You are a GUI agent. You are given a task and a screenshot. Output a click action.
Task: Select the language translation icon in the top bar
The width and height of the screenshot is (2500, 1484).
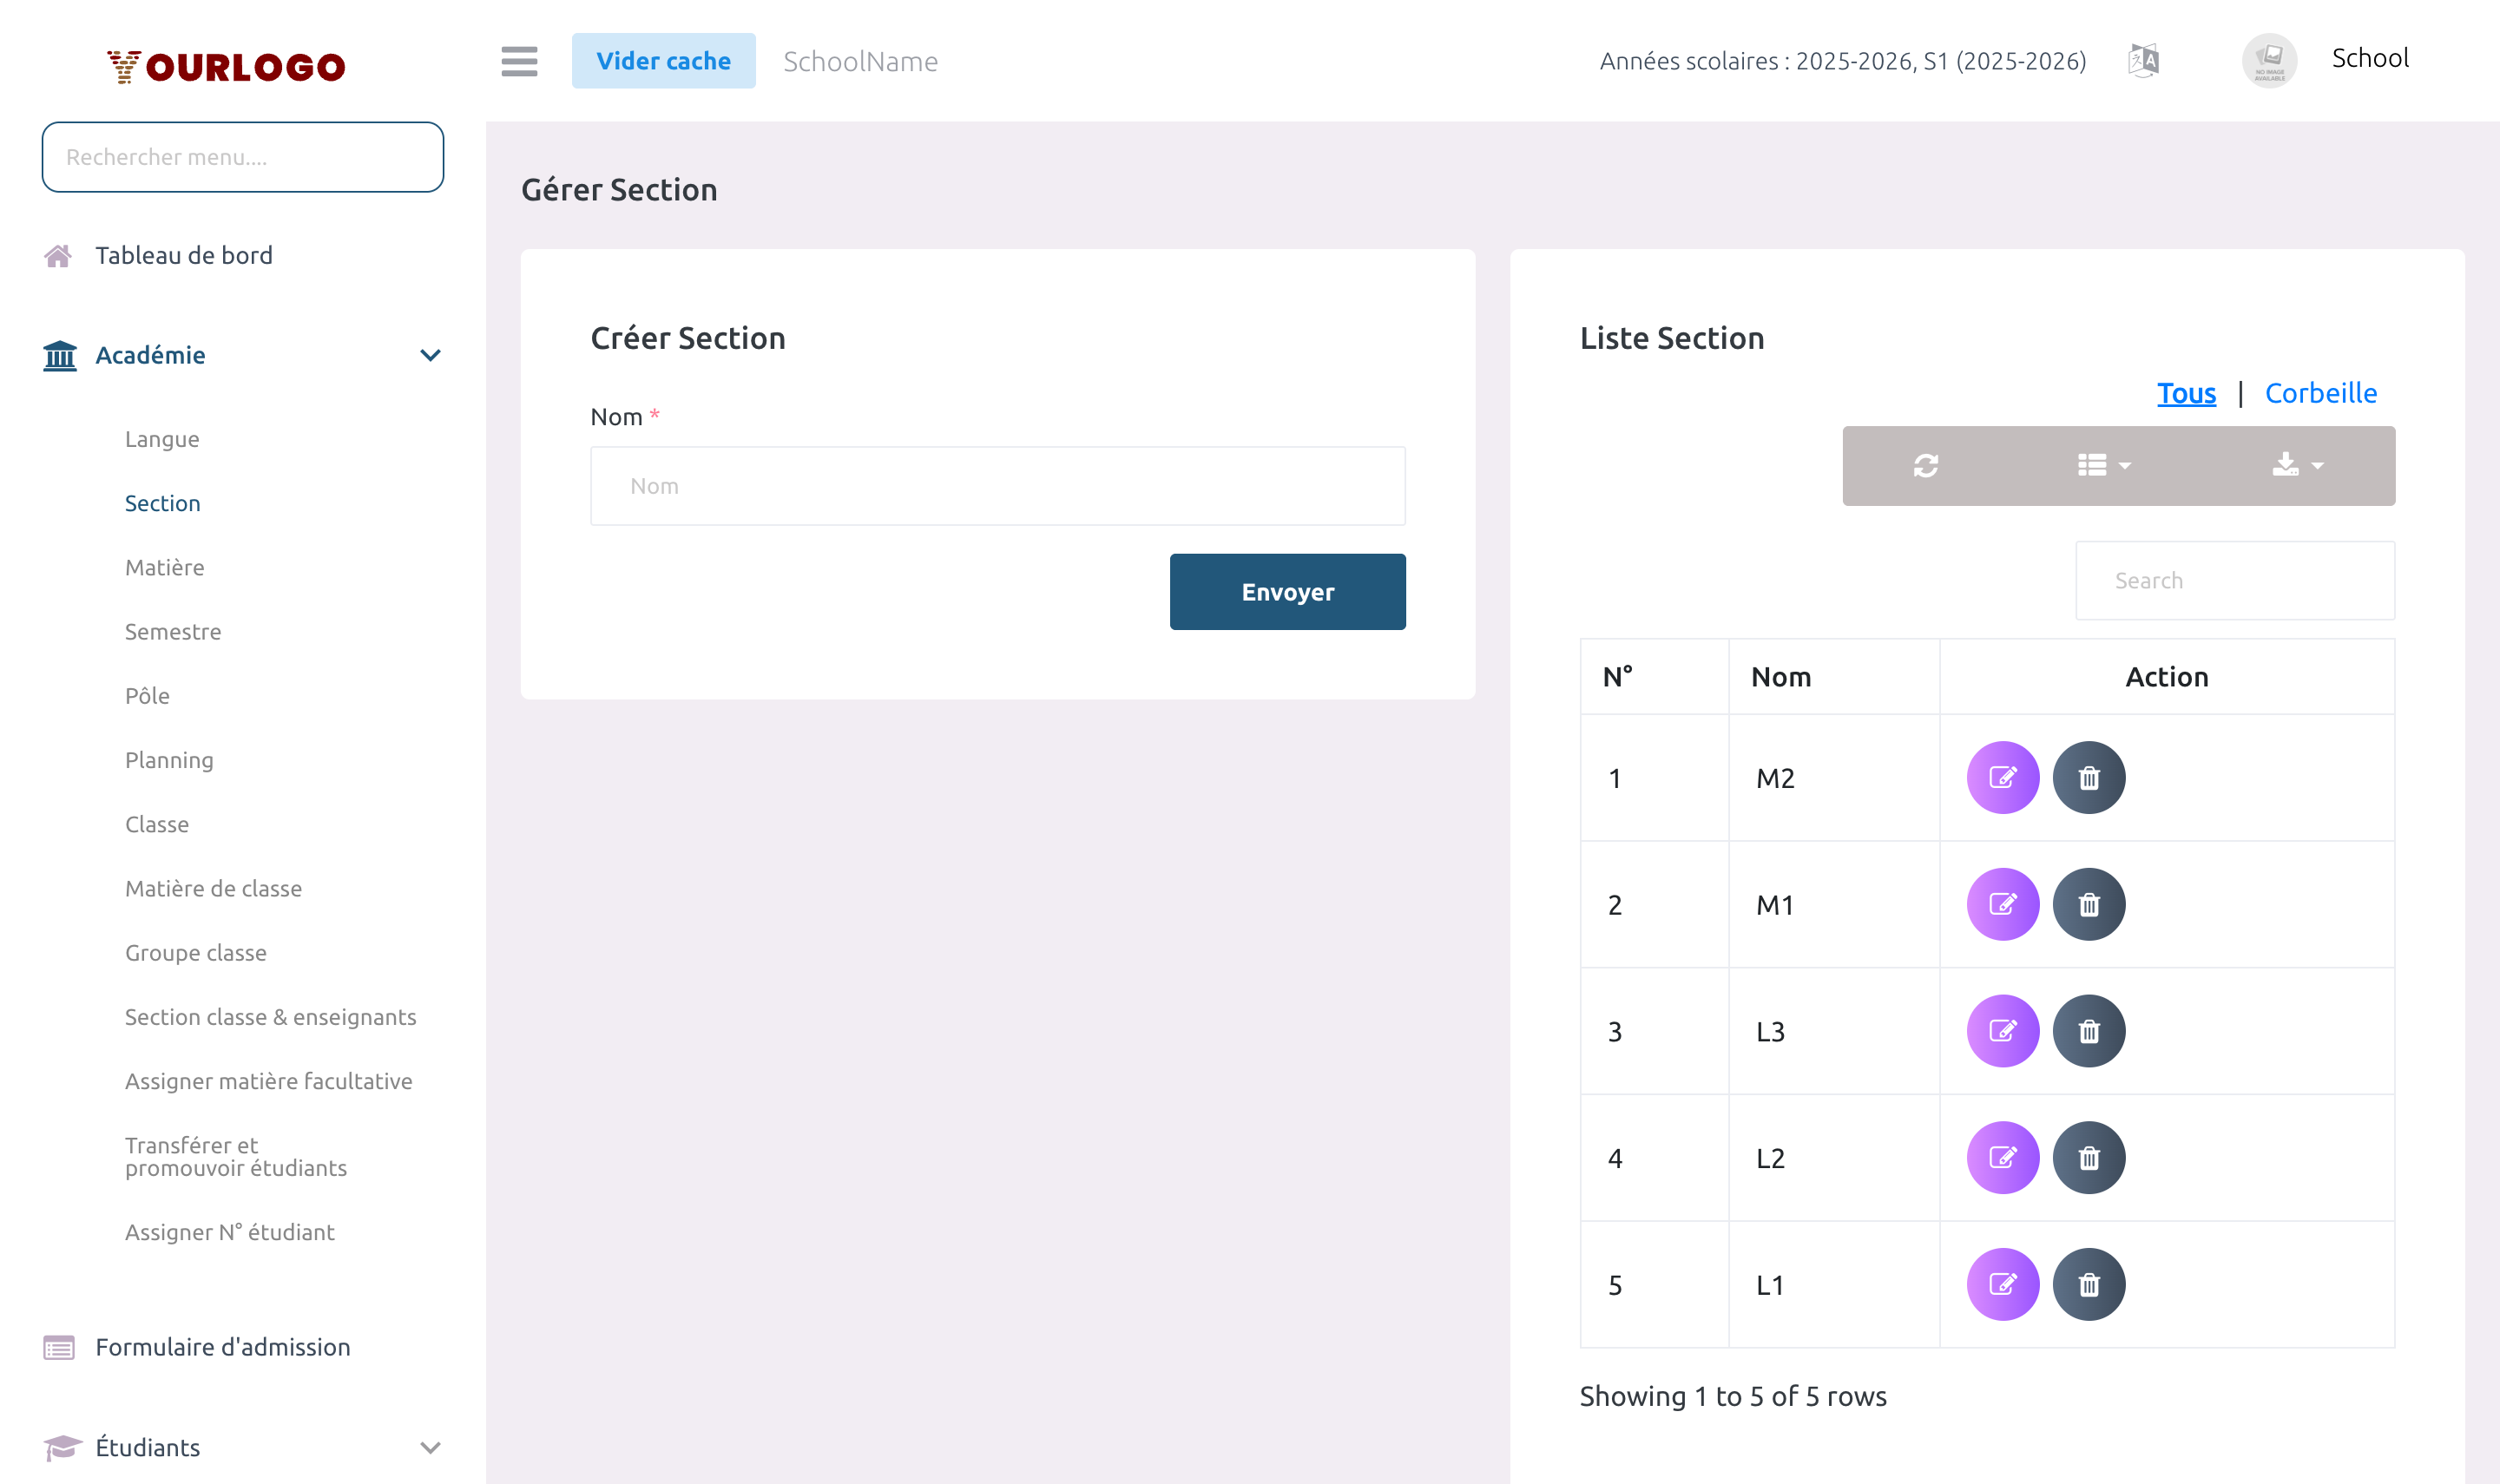coord(2145,60)
